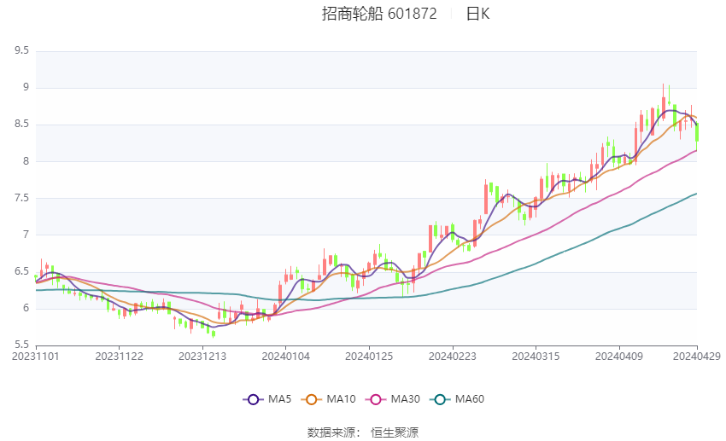Click the 20231122 date axis label
The width and height of the screenshot is (726, 441).
[x=119, y=357]
